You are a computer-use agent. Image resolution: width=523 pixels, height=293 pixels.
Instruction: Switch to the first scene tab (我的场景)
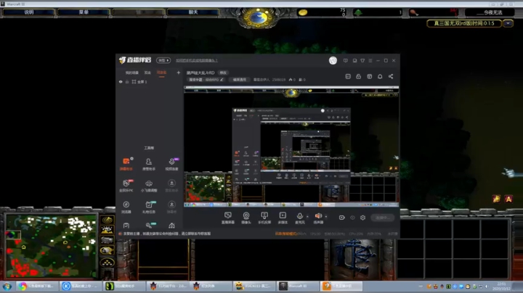131,73
